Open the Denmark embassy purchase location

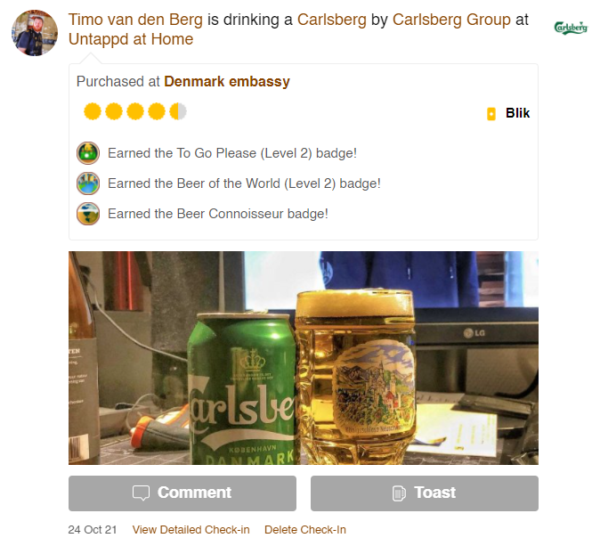pos(227,82)
